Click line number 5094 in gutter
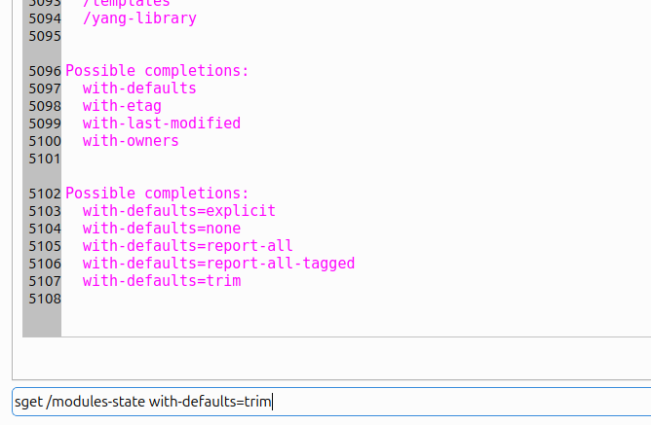 click(x=45, y=19)
